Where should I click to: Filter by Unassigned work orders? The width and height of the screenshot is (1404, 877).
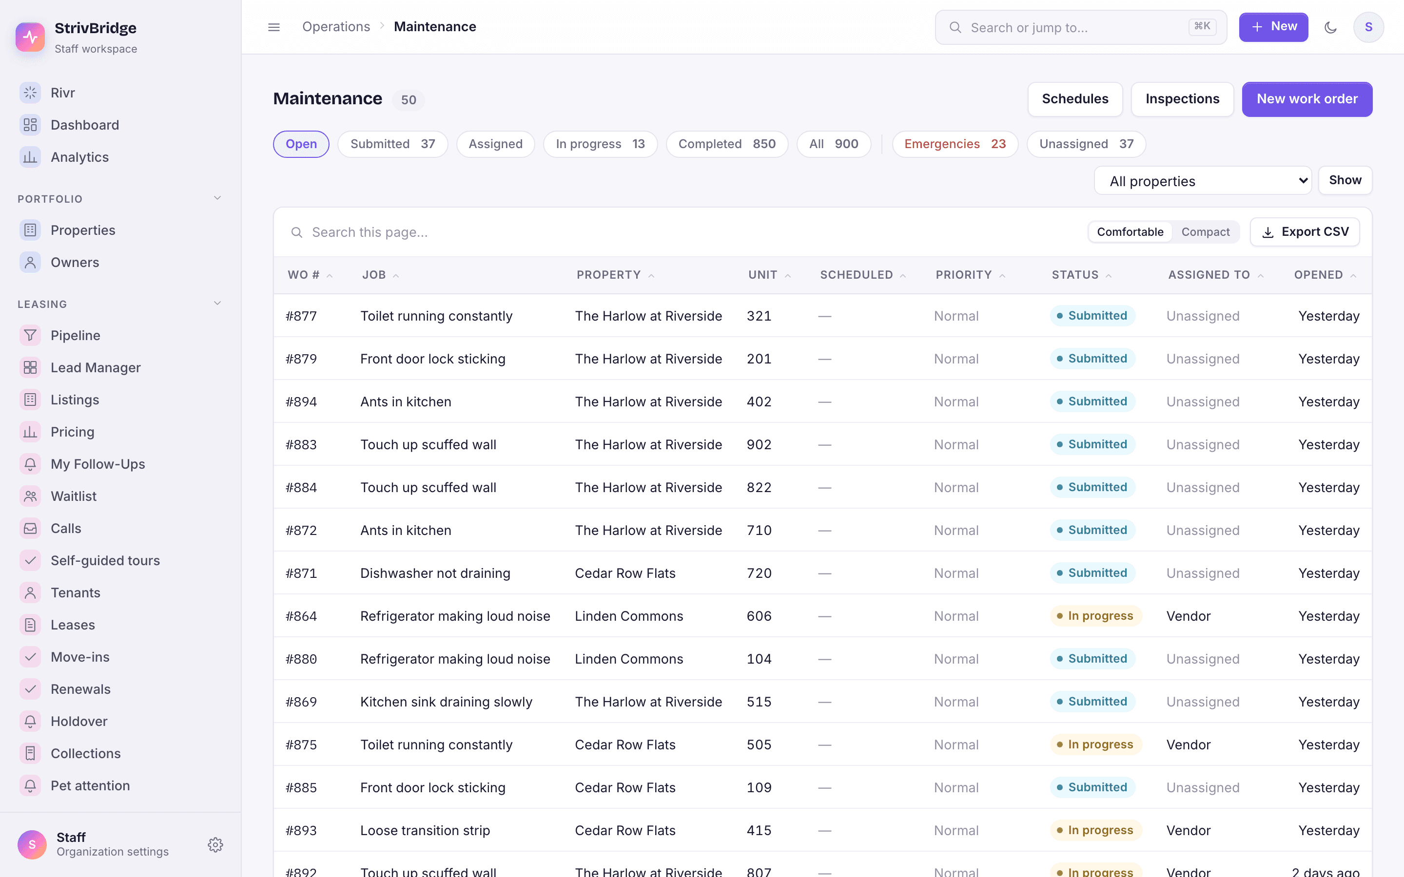pyautogui.click(x=1086, y=144)
